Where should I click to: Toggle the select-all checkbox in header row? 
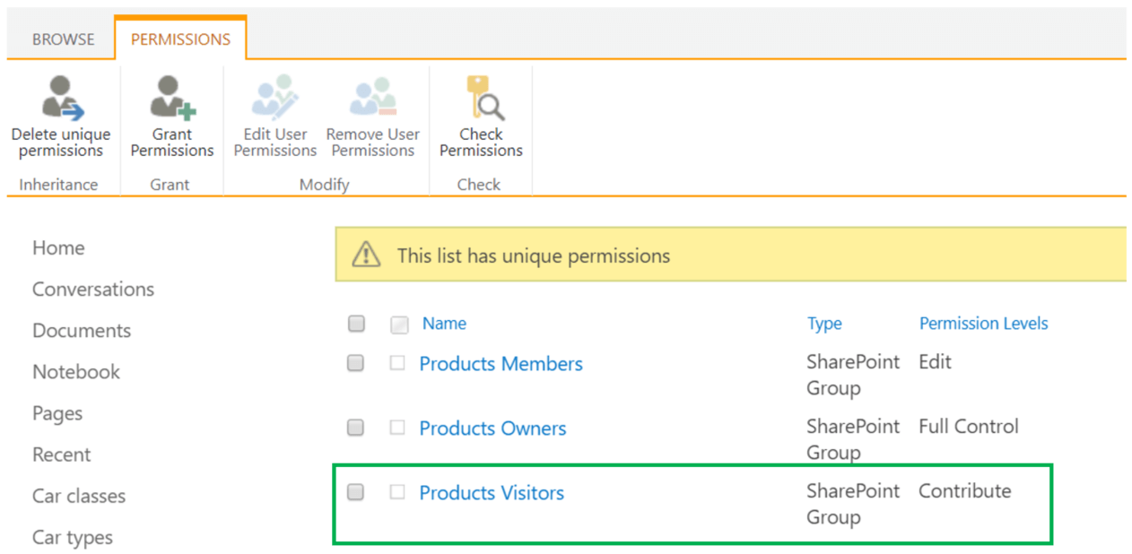coord(356,324)
